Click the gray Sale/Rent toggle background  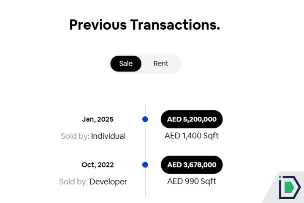(176, 63)
